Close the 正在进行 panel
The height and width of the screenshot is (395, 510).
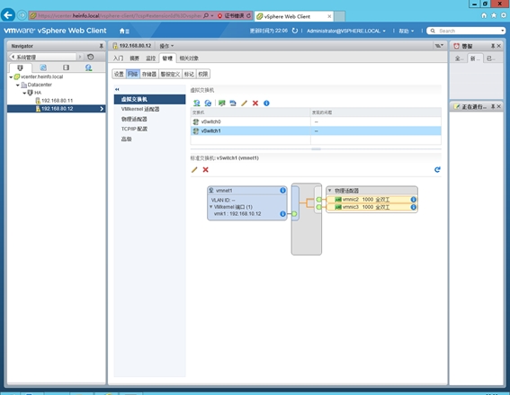[x=498, y=106]
